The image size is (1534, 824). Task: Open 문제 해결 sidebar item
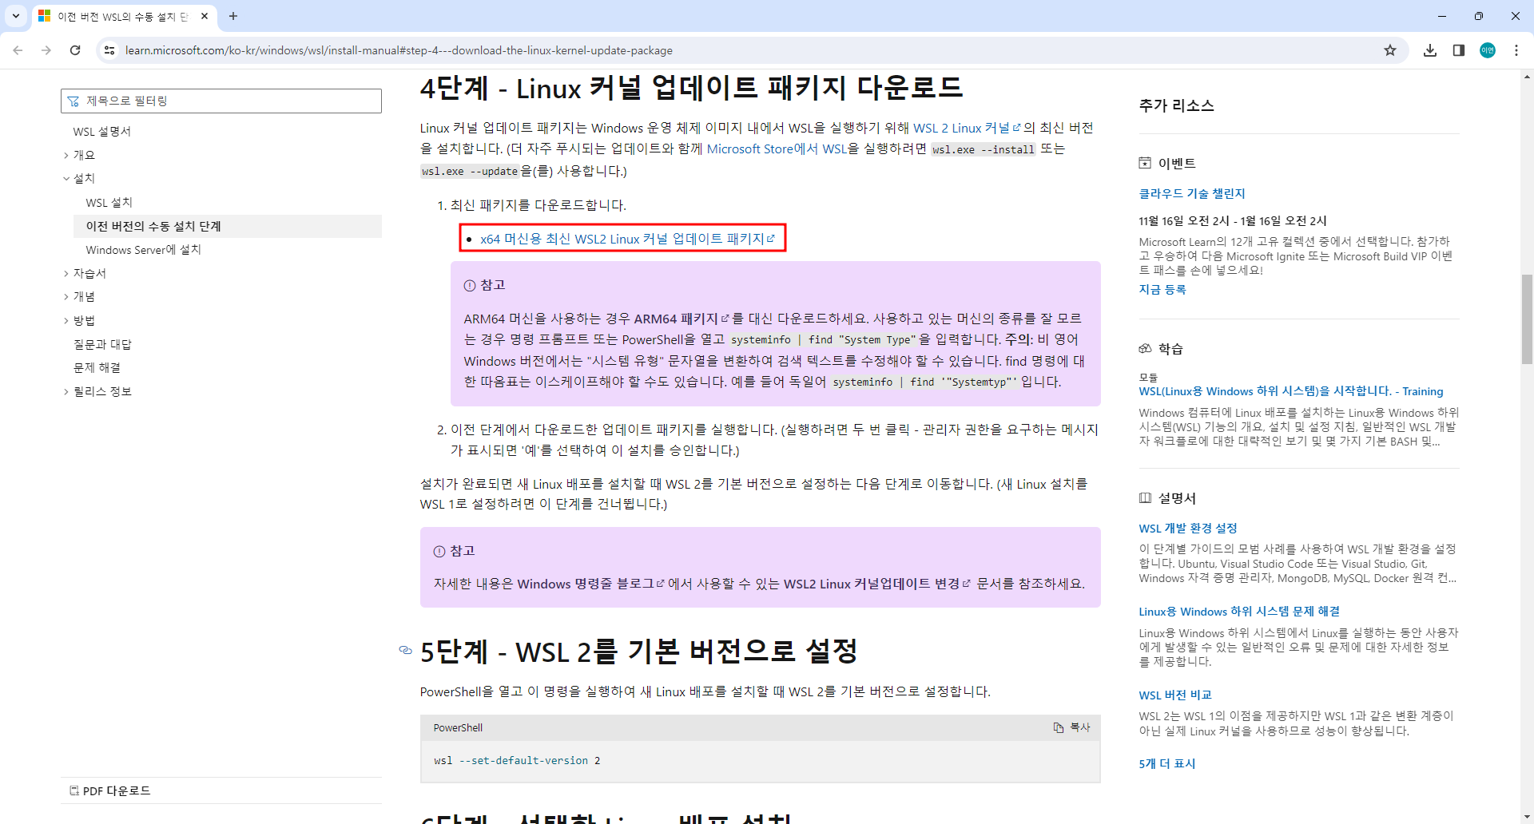point(97,367)
